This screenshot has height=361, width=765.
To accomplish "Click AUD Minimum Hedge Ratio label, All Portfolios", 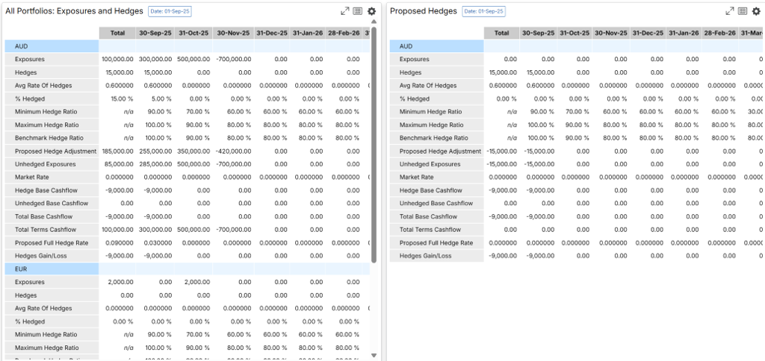I will coord(46,112).
